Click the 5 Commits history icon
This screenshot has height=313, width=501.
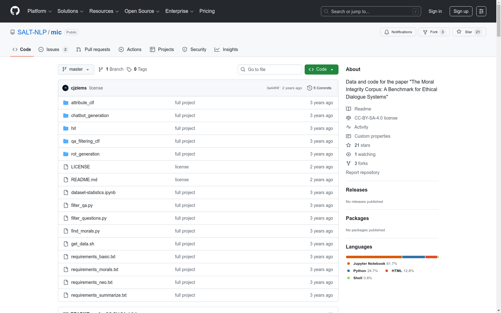tap(309, 88)
